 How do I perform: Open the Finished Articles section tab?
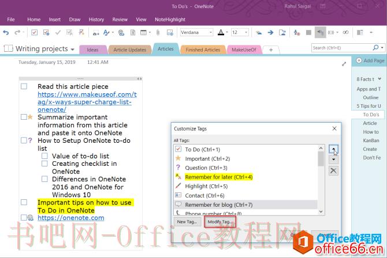pyautogui.click(x=203, y=50)
